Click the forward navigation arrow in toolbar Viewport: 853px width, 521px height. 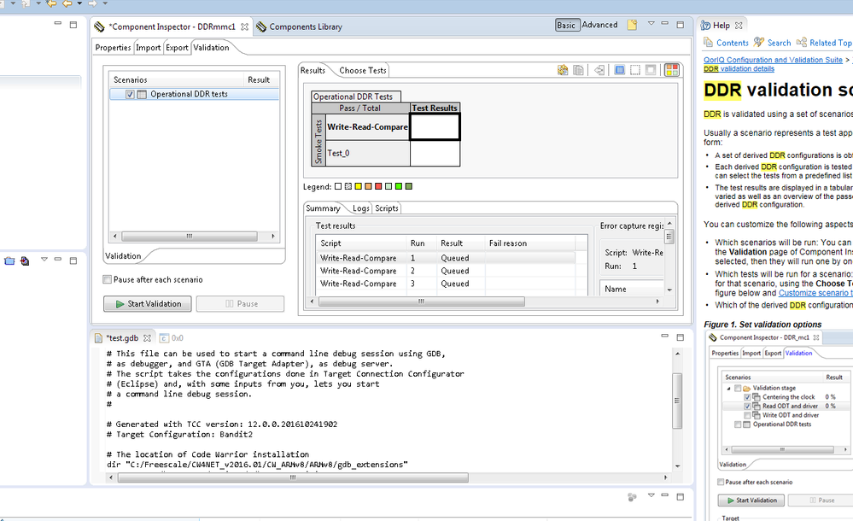point(92,3)
